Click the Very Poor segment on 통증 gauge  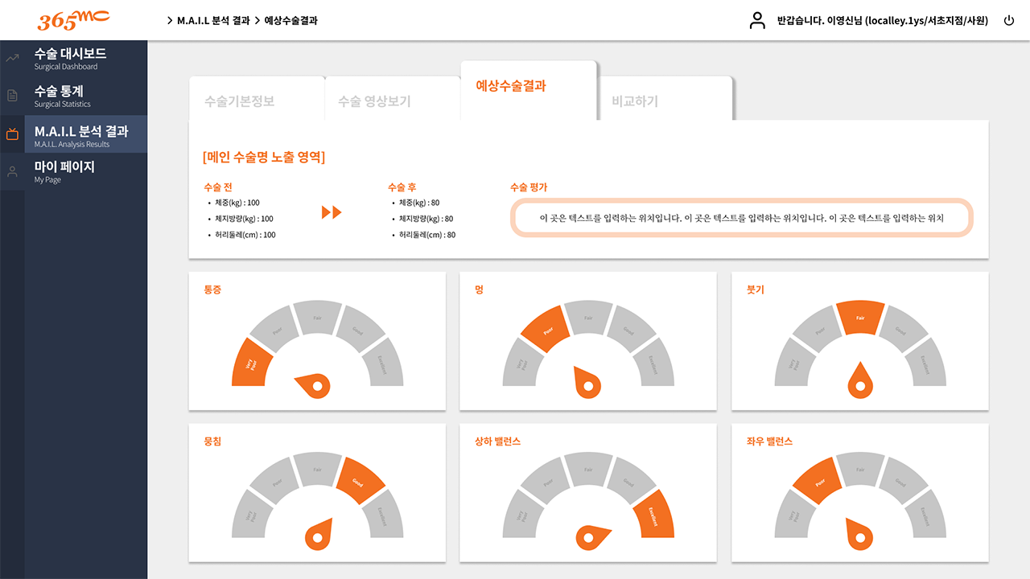pos(252,363)
